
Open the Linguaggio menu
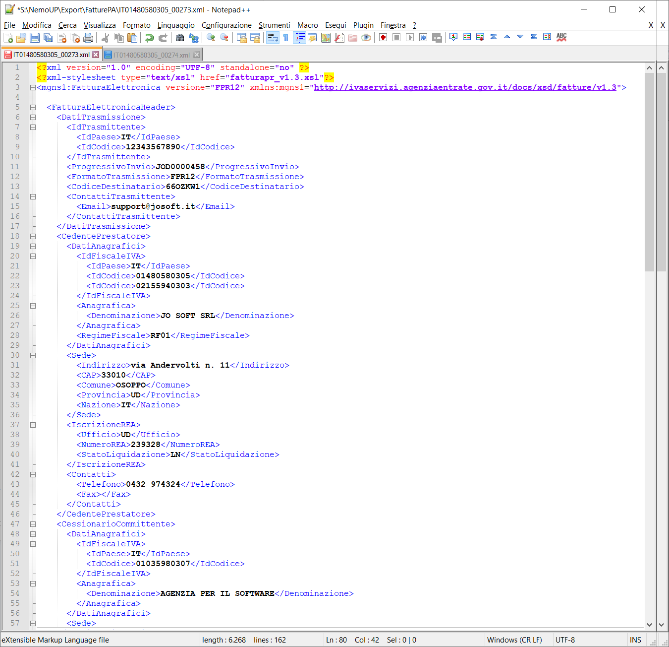[176, 25]
